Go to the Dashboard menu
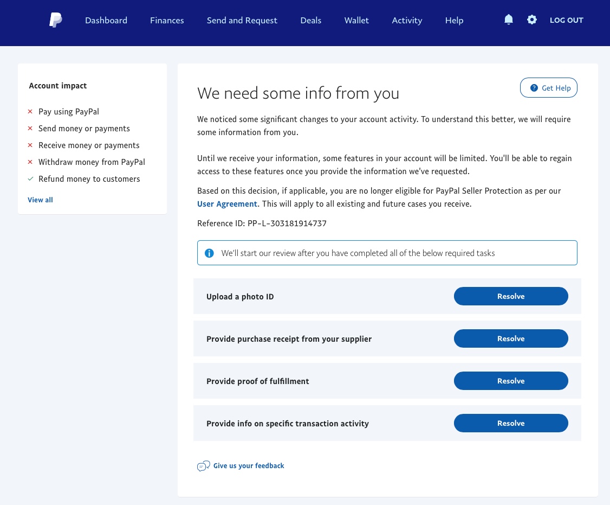 [106, 20]
